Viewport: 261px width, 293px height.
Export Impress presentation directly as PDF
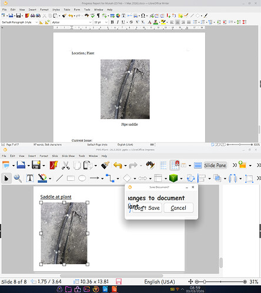click(x=53, y=166)
